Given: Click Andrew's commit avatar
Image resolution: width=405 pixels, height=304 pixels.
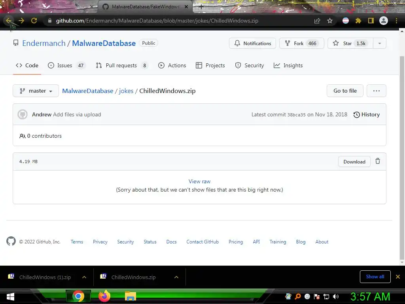Looking at the screenshot, I should [x=23, y=114].
